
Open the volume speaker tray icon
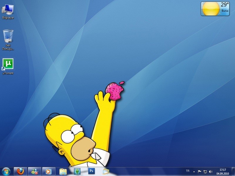tap(211, 172)
